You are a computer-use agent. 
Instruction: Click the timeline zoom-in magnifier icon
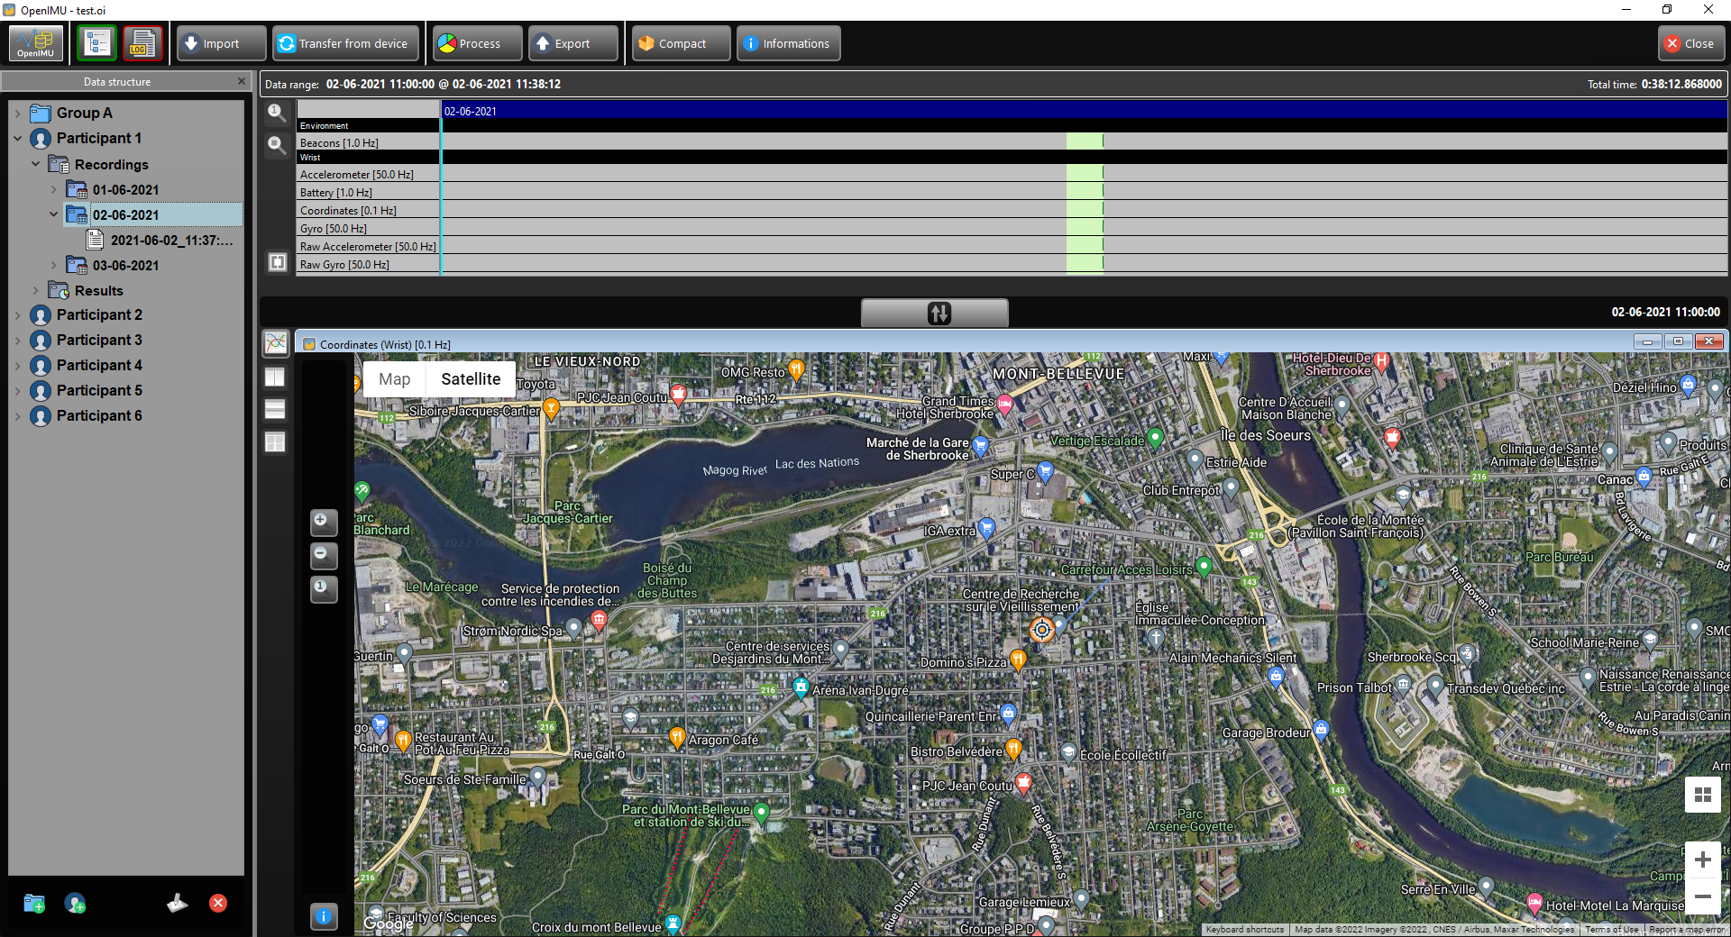pos(277,113)
